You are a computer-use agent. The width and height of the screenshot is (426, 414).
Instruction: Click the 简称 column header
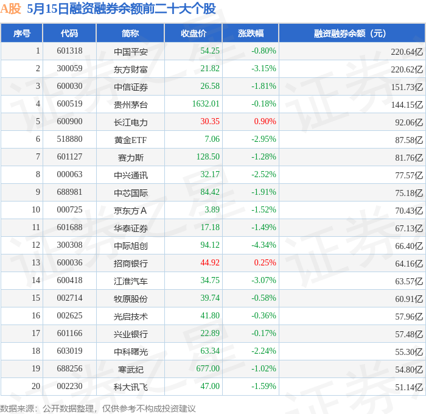tap(130, 33)
